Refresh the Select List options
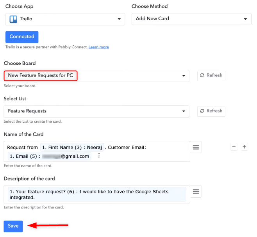 coord(211,111)
